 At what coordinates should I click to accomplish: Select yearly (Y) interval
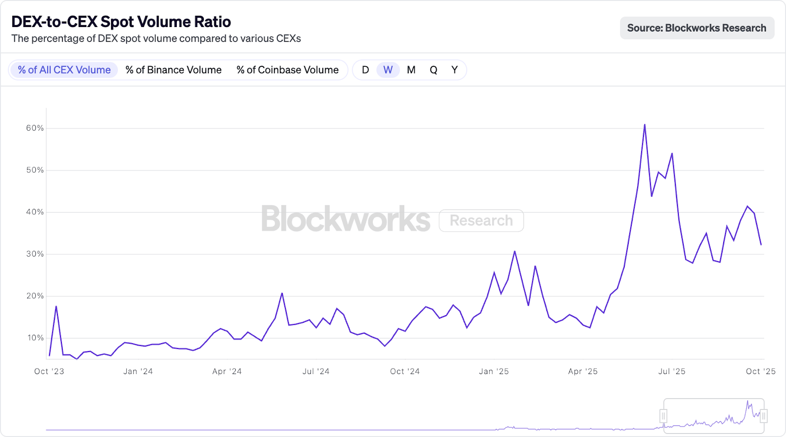(454, 70)
